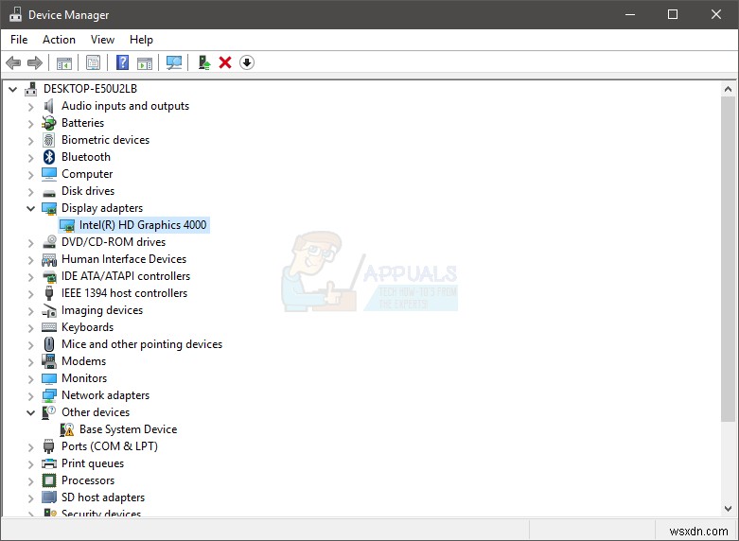Click Scan for hardware changes icon

pos(174,62)
